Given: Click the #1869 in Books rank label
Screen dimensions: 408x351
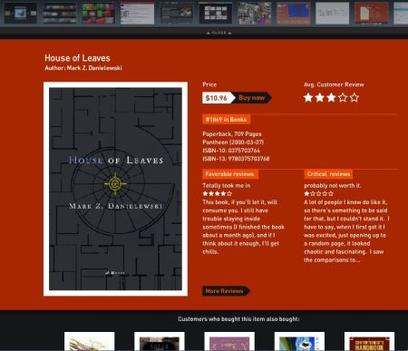Looking at the screenshot, I should [226, 120].
